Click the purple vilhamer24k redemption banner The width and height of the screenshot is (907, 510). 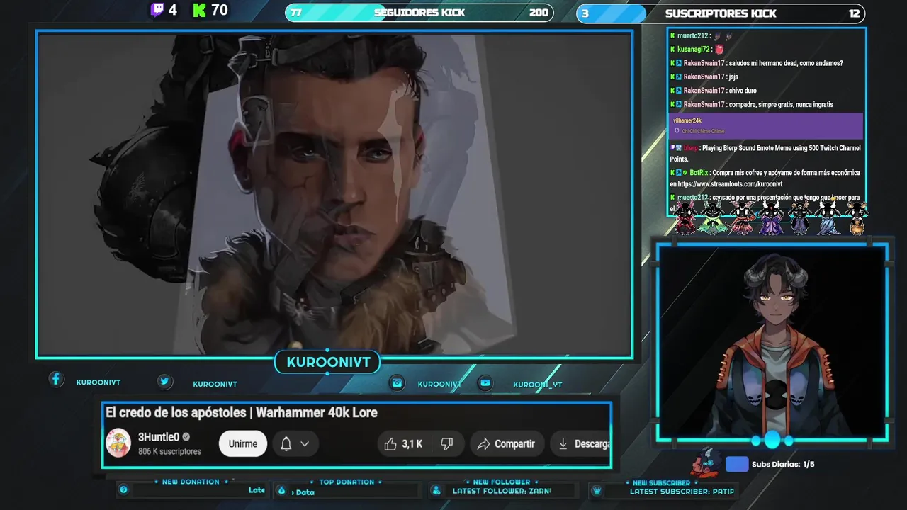pos(766,125)
